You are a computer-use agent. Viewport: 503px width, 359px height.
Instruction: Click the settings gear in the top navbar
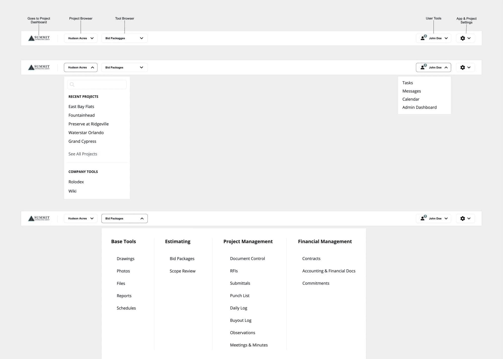coord(463,38)
